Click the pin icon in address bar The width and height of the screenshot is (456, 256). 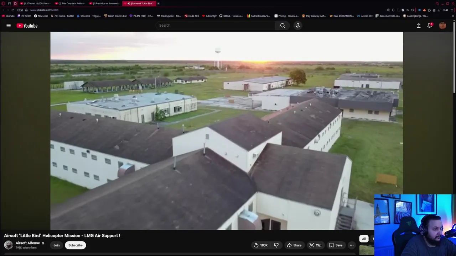click(393, 10)
